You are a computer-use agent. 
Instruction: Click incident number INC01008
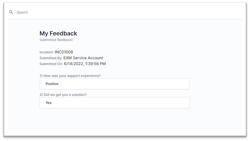click(64, 52)
